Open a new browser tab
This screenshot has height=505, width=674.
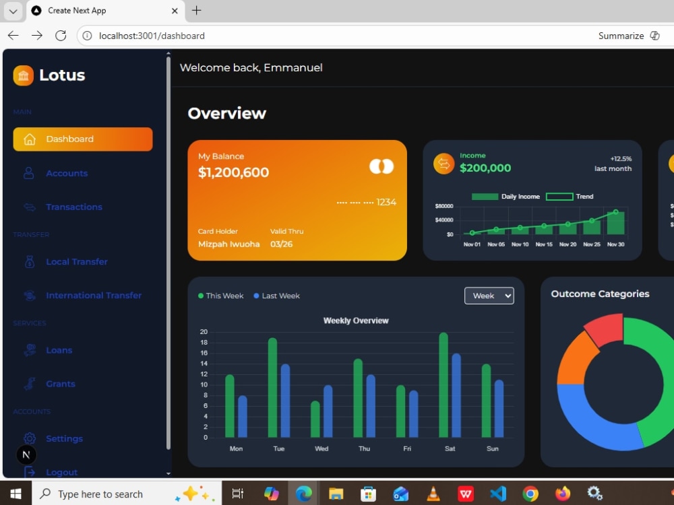coord(196,10)
